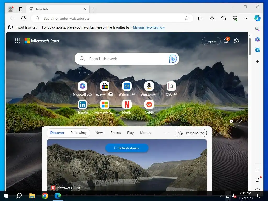This screenshot has height=201, width=268.
Task: Open File Explorer from taskbar
Action: pyautogui.click(x=32, y=196)
